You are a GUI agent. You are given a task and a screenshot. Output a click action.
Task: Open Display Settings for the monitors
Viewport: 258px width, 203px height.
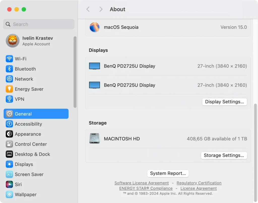tap(224, 102)
